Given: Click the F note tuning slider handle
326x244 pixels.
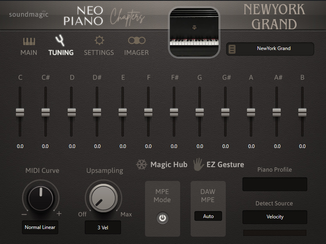Looking at the screenshot, I should [148, 112].
